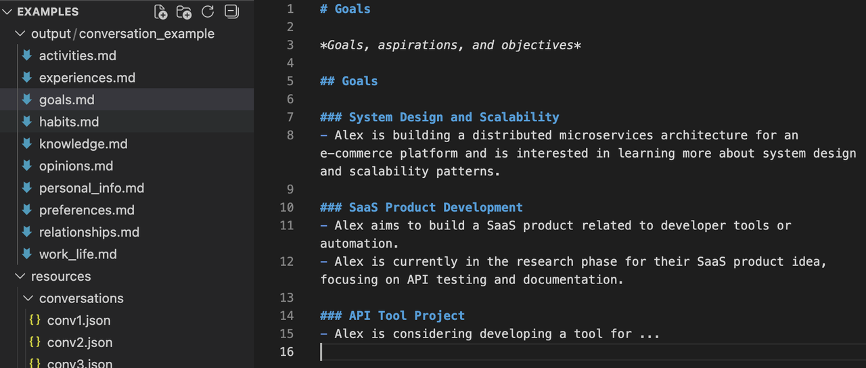
Task: Click the New Folder icon in explorer header
Action: tap(183, 11)
